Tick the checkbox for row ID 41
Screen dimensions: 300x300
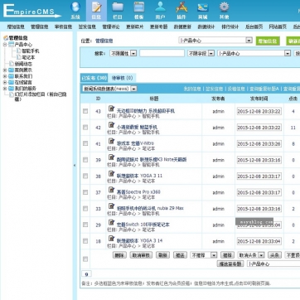pyautogui.click(x=85, y=143)
